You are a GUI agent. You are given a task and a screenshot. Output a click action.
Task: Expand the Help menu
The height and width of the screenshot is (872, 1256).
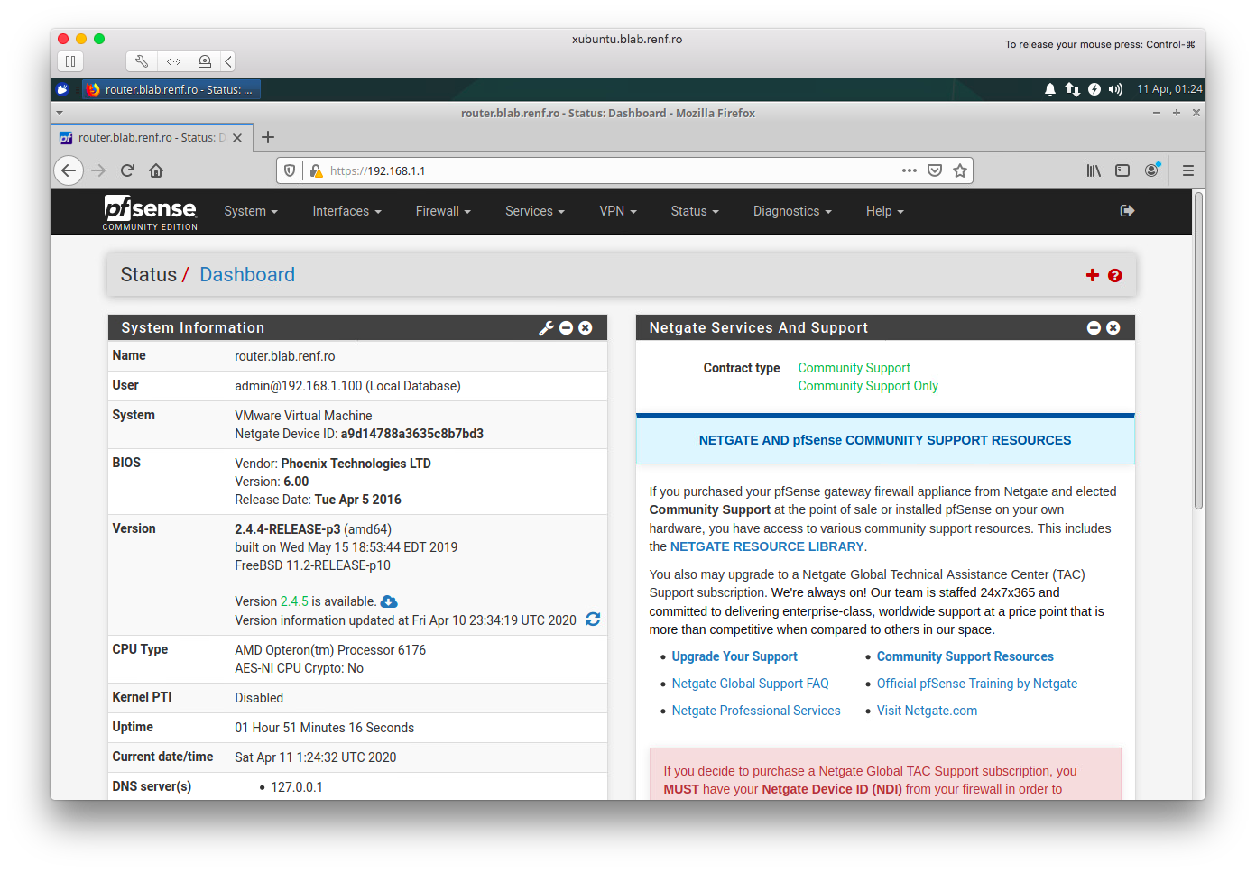[x=884, y=211]
